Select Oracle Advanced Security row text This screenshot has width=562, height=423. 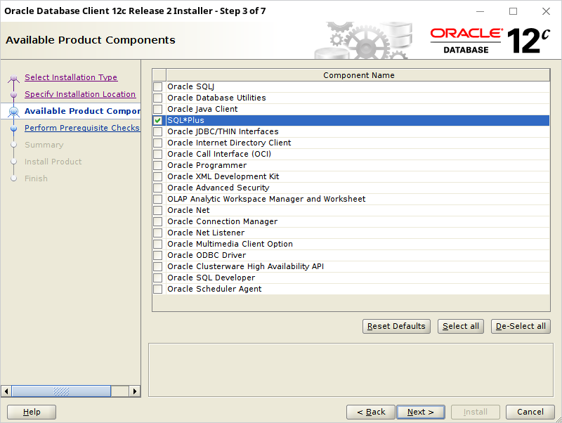[x=218, y=188]
